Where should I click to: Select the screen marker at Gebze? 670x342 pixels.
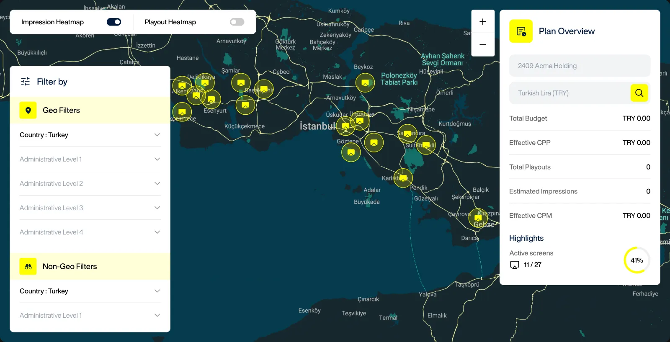pos(478,218)
